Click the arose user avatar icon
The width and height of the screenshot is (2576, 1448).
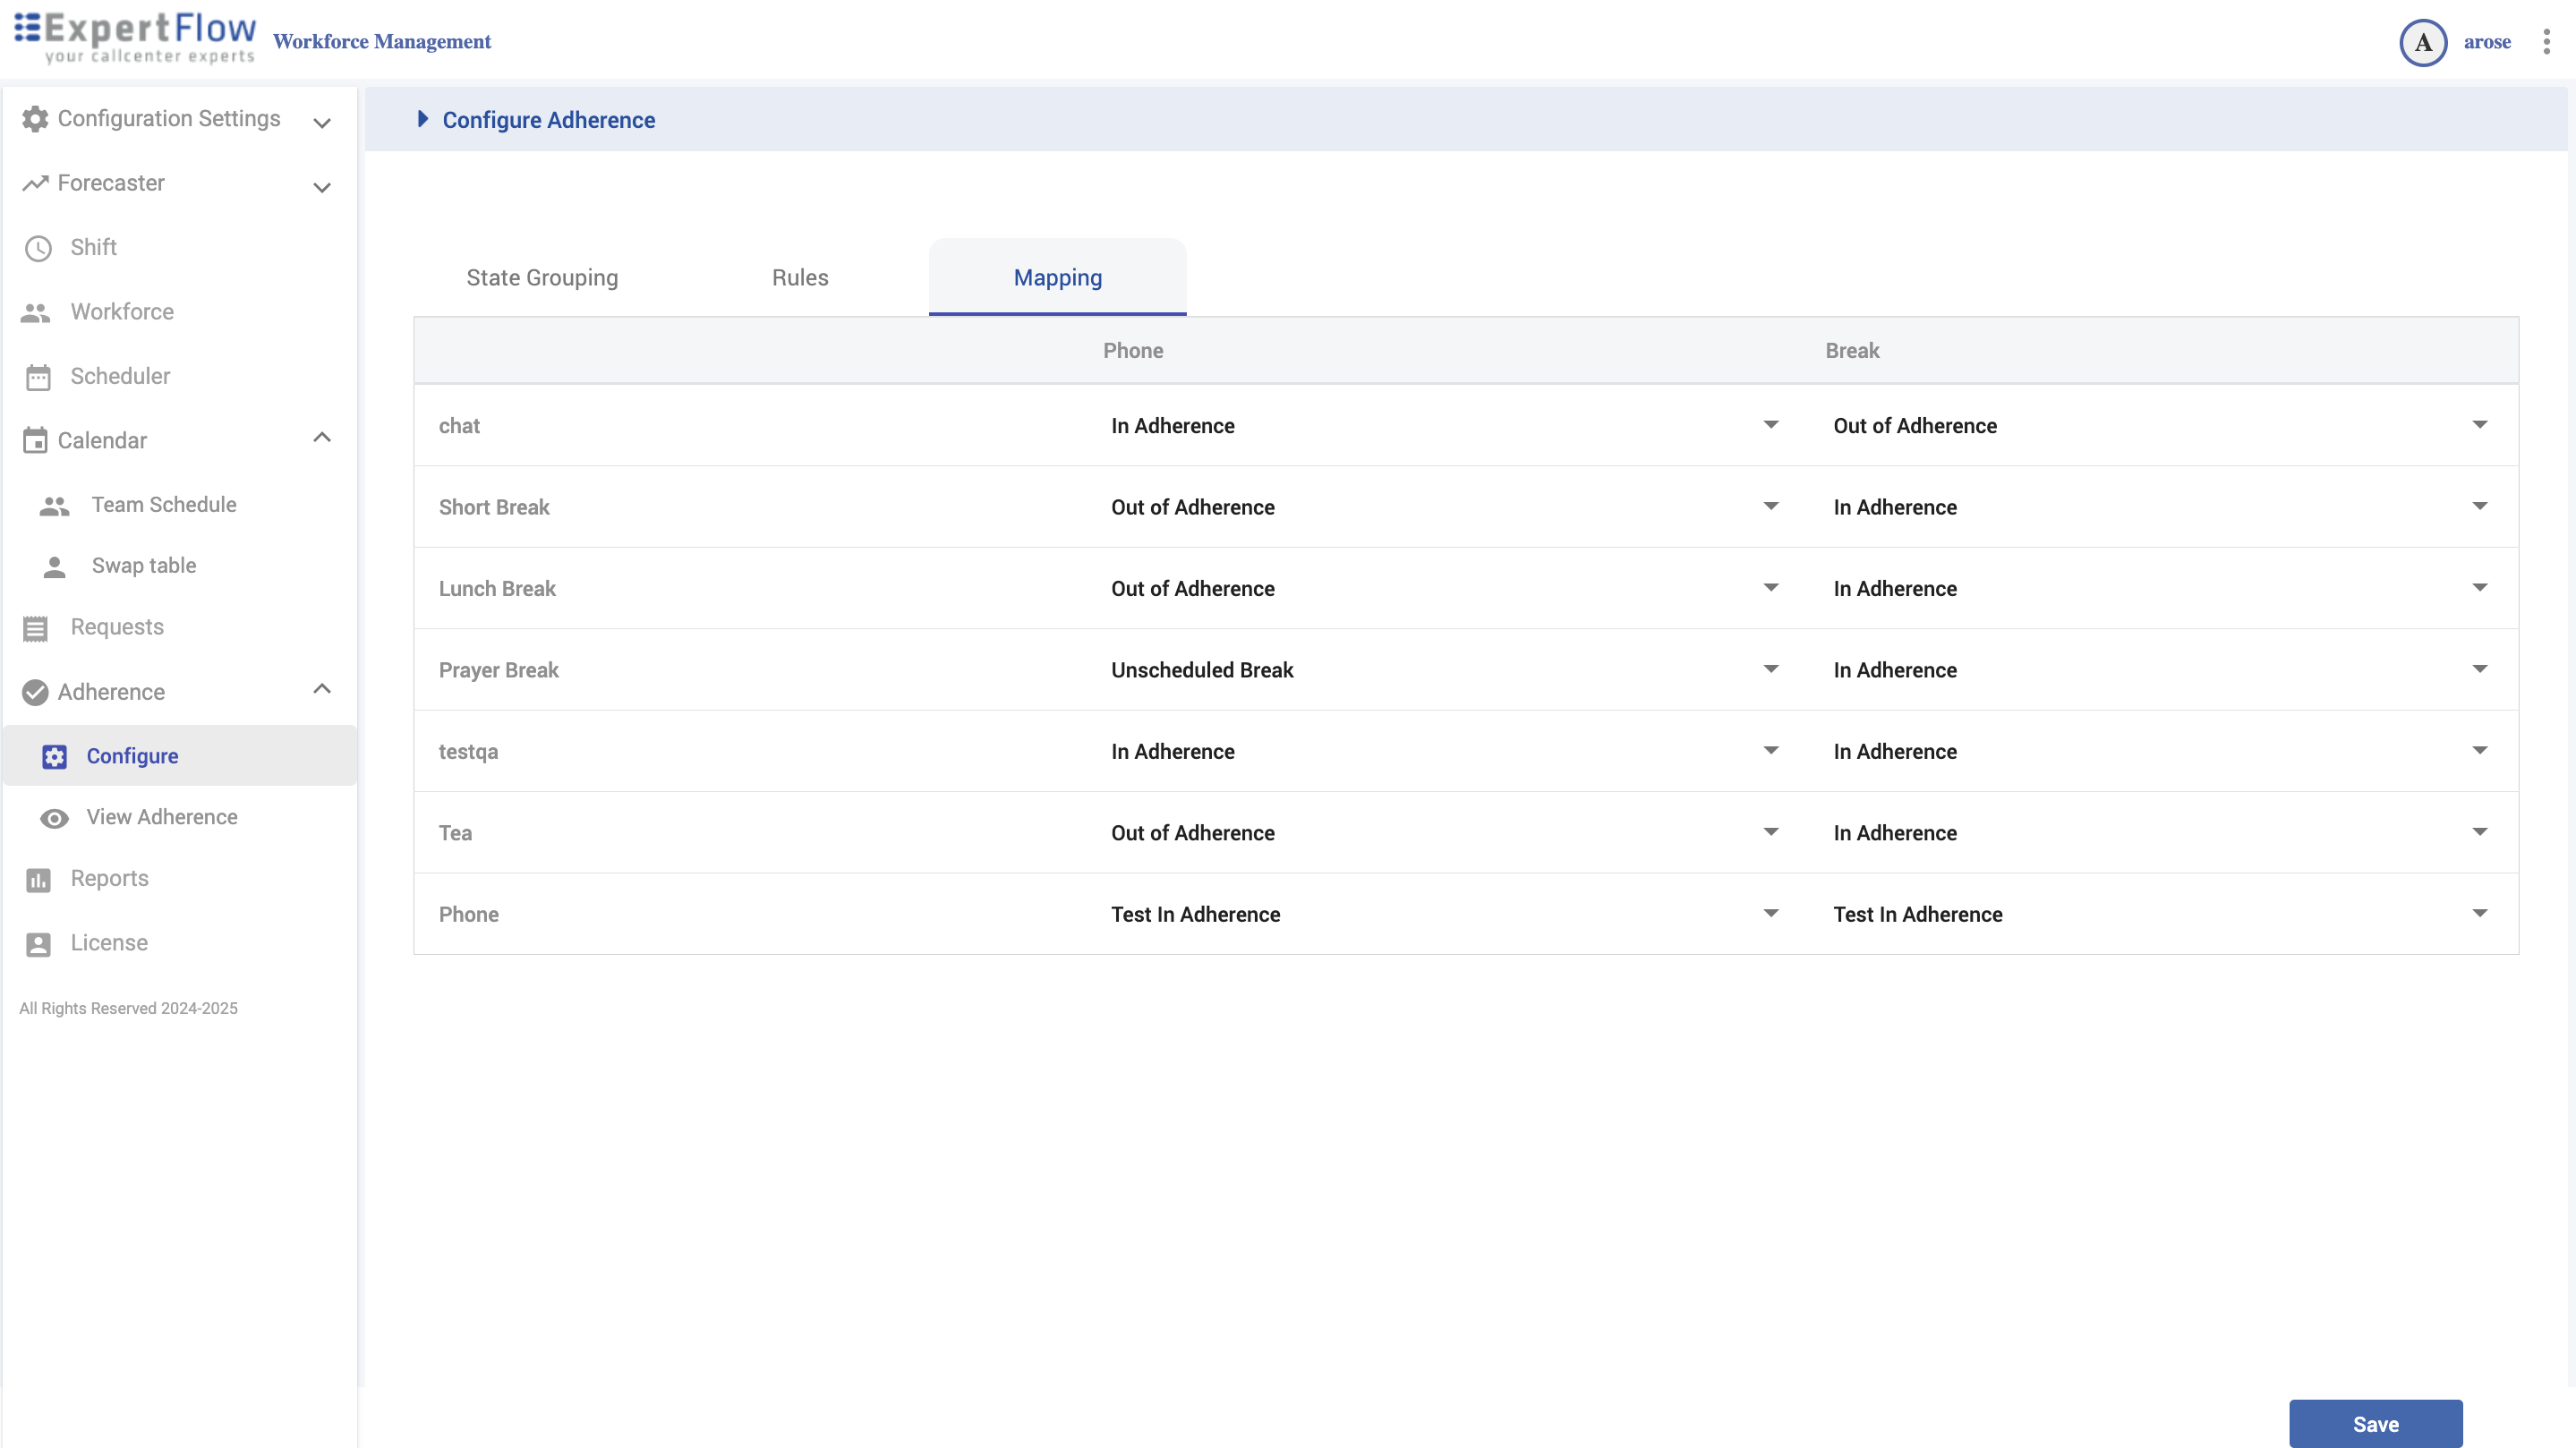(2422, 42)
